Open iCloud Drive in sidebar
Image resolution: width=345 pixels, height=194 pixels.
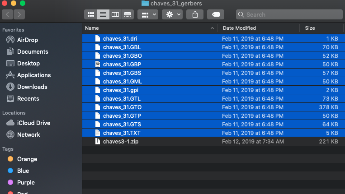pyautogui.click(x=33, y=123)
